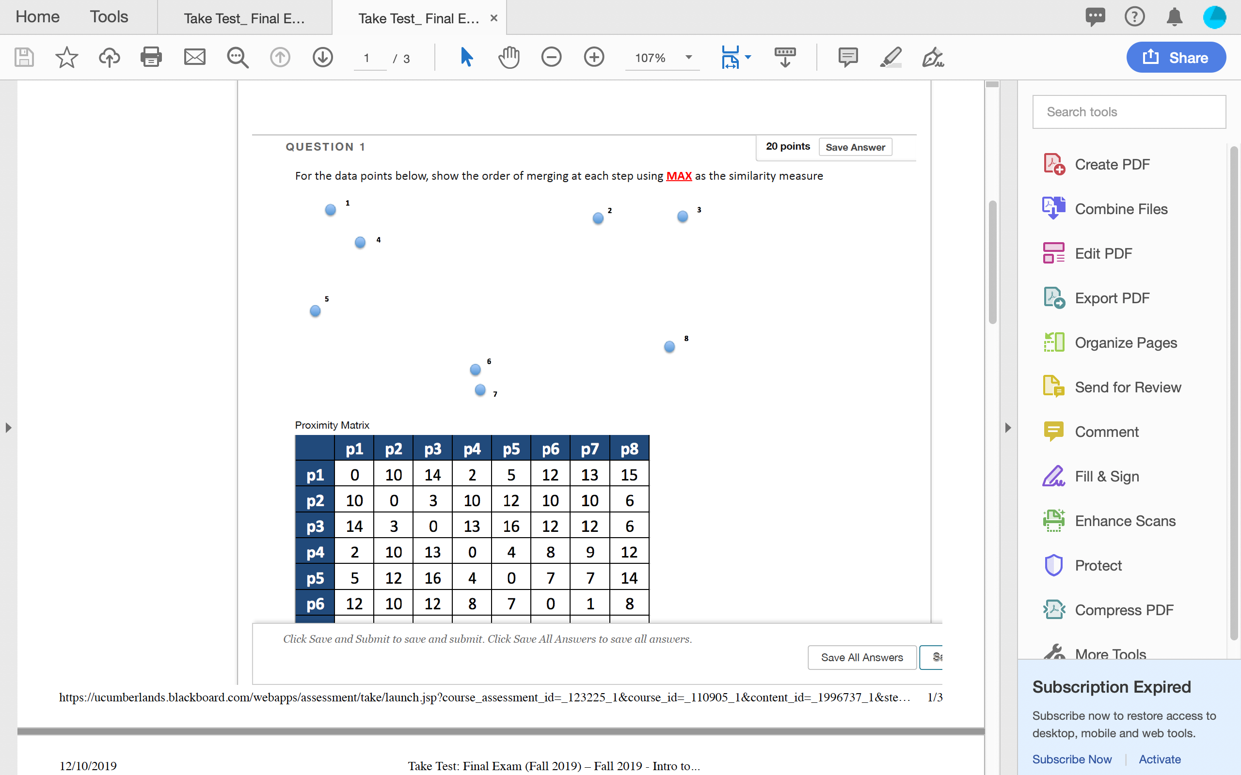Open Fill & Sign tool
This screenshot has width=1241, height=775.
coord(1091,477)
